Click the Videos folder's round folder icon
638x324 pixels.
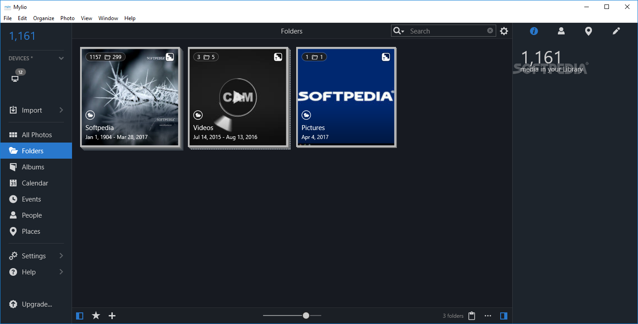coord(198,115)
